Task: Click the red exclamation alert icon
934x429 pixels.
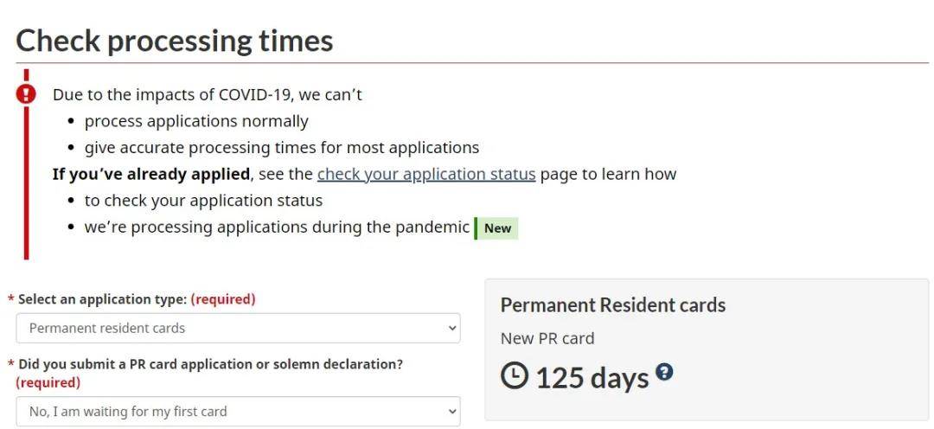Action: [x=27, y=93]
